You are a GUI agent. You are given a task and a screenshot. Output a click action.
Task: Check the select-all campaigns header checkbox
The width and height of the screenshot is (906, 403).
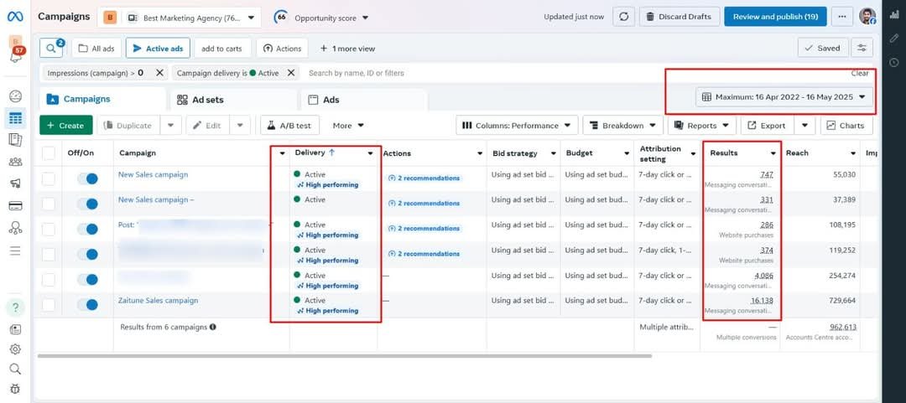49,152
